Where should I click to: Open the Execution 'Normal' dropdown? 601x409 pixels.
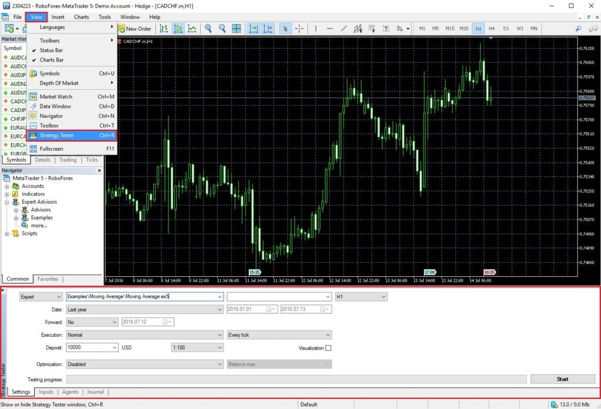pos(145,334)
